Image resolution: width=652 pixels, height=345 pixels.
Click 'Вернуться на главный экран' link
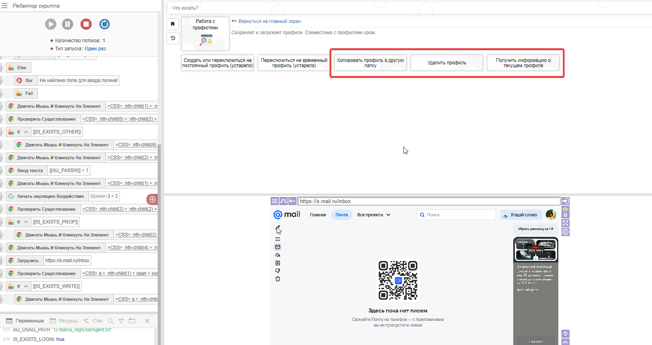pos(269,21)
